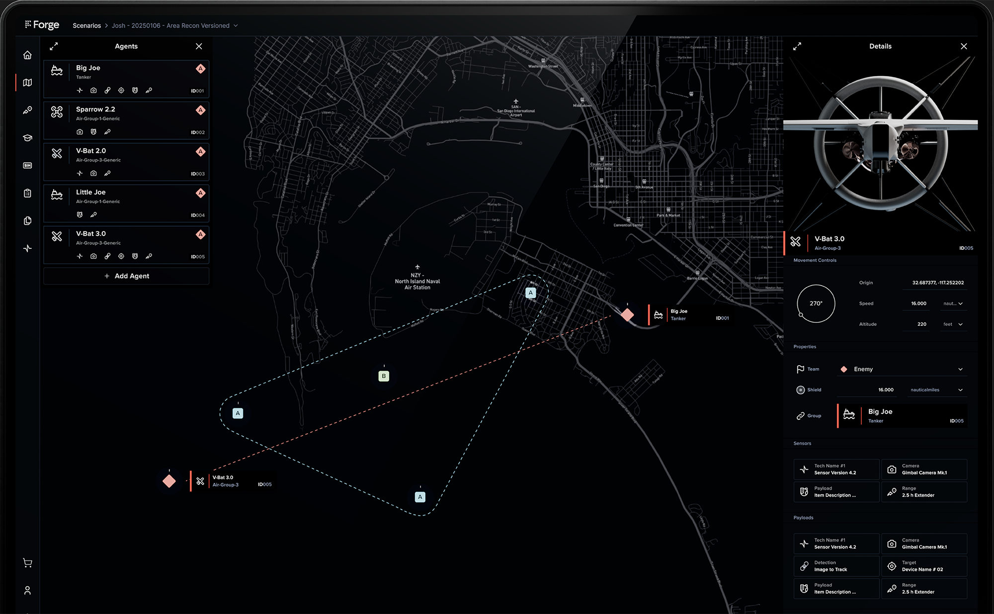
Task: Open the shopping cart sidebar icon
Action: (x=27, y=563)
